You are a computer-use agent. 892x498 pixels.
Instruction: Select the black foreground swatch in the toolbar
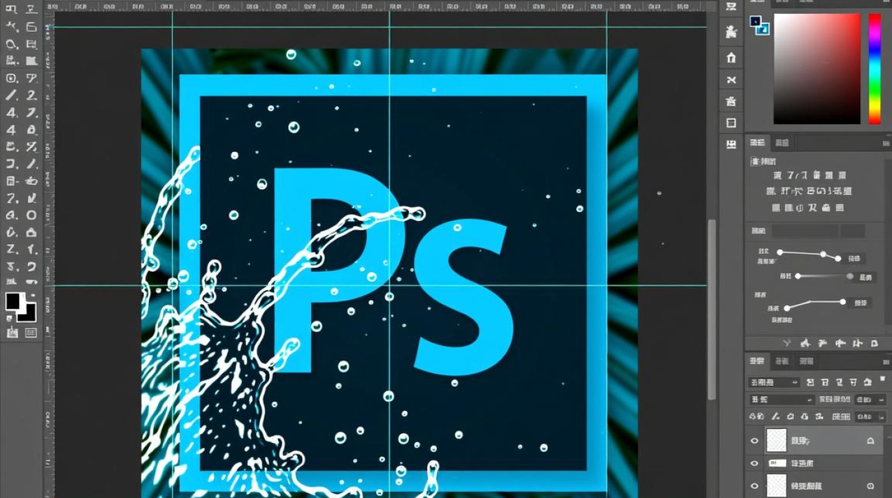pos(13,301)
